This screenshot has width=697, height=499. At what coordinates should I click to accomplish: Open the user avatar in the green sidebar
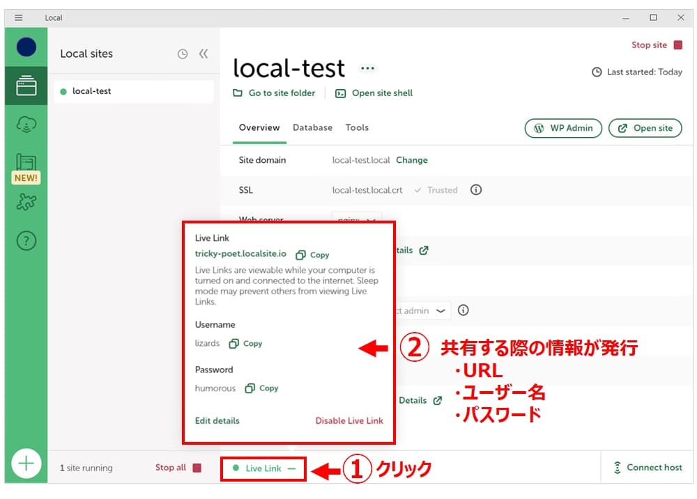tap(26, 47)
